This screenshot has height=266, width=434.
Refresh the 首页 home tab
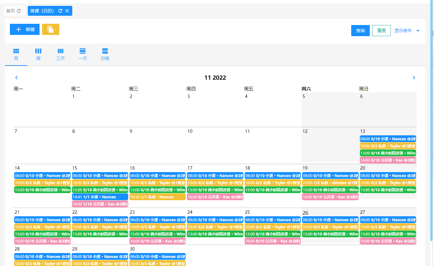[19, 11]
